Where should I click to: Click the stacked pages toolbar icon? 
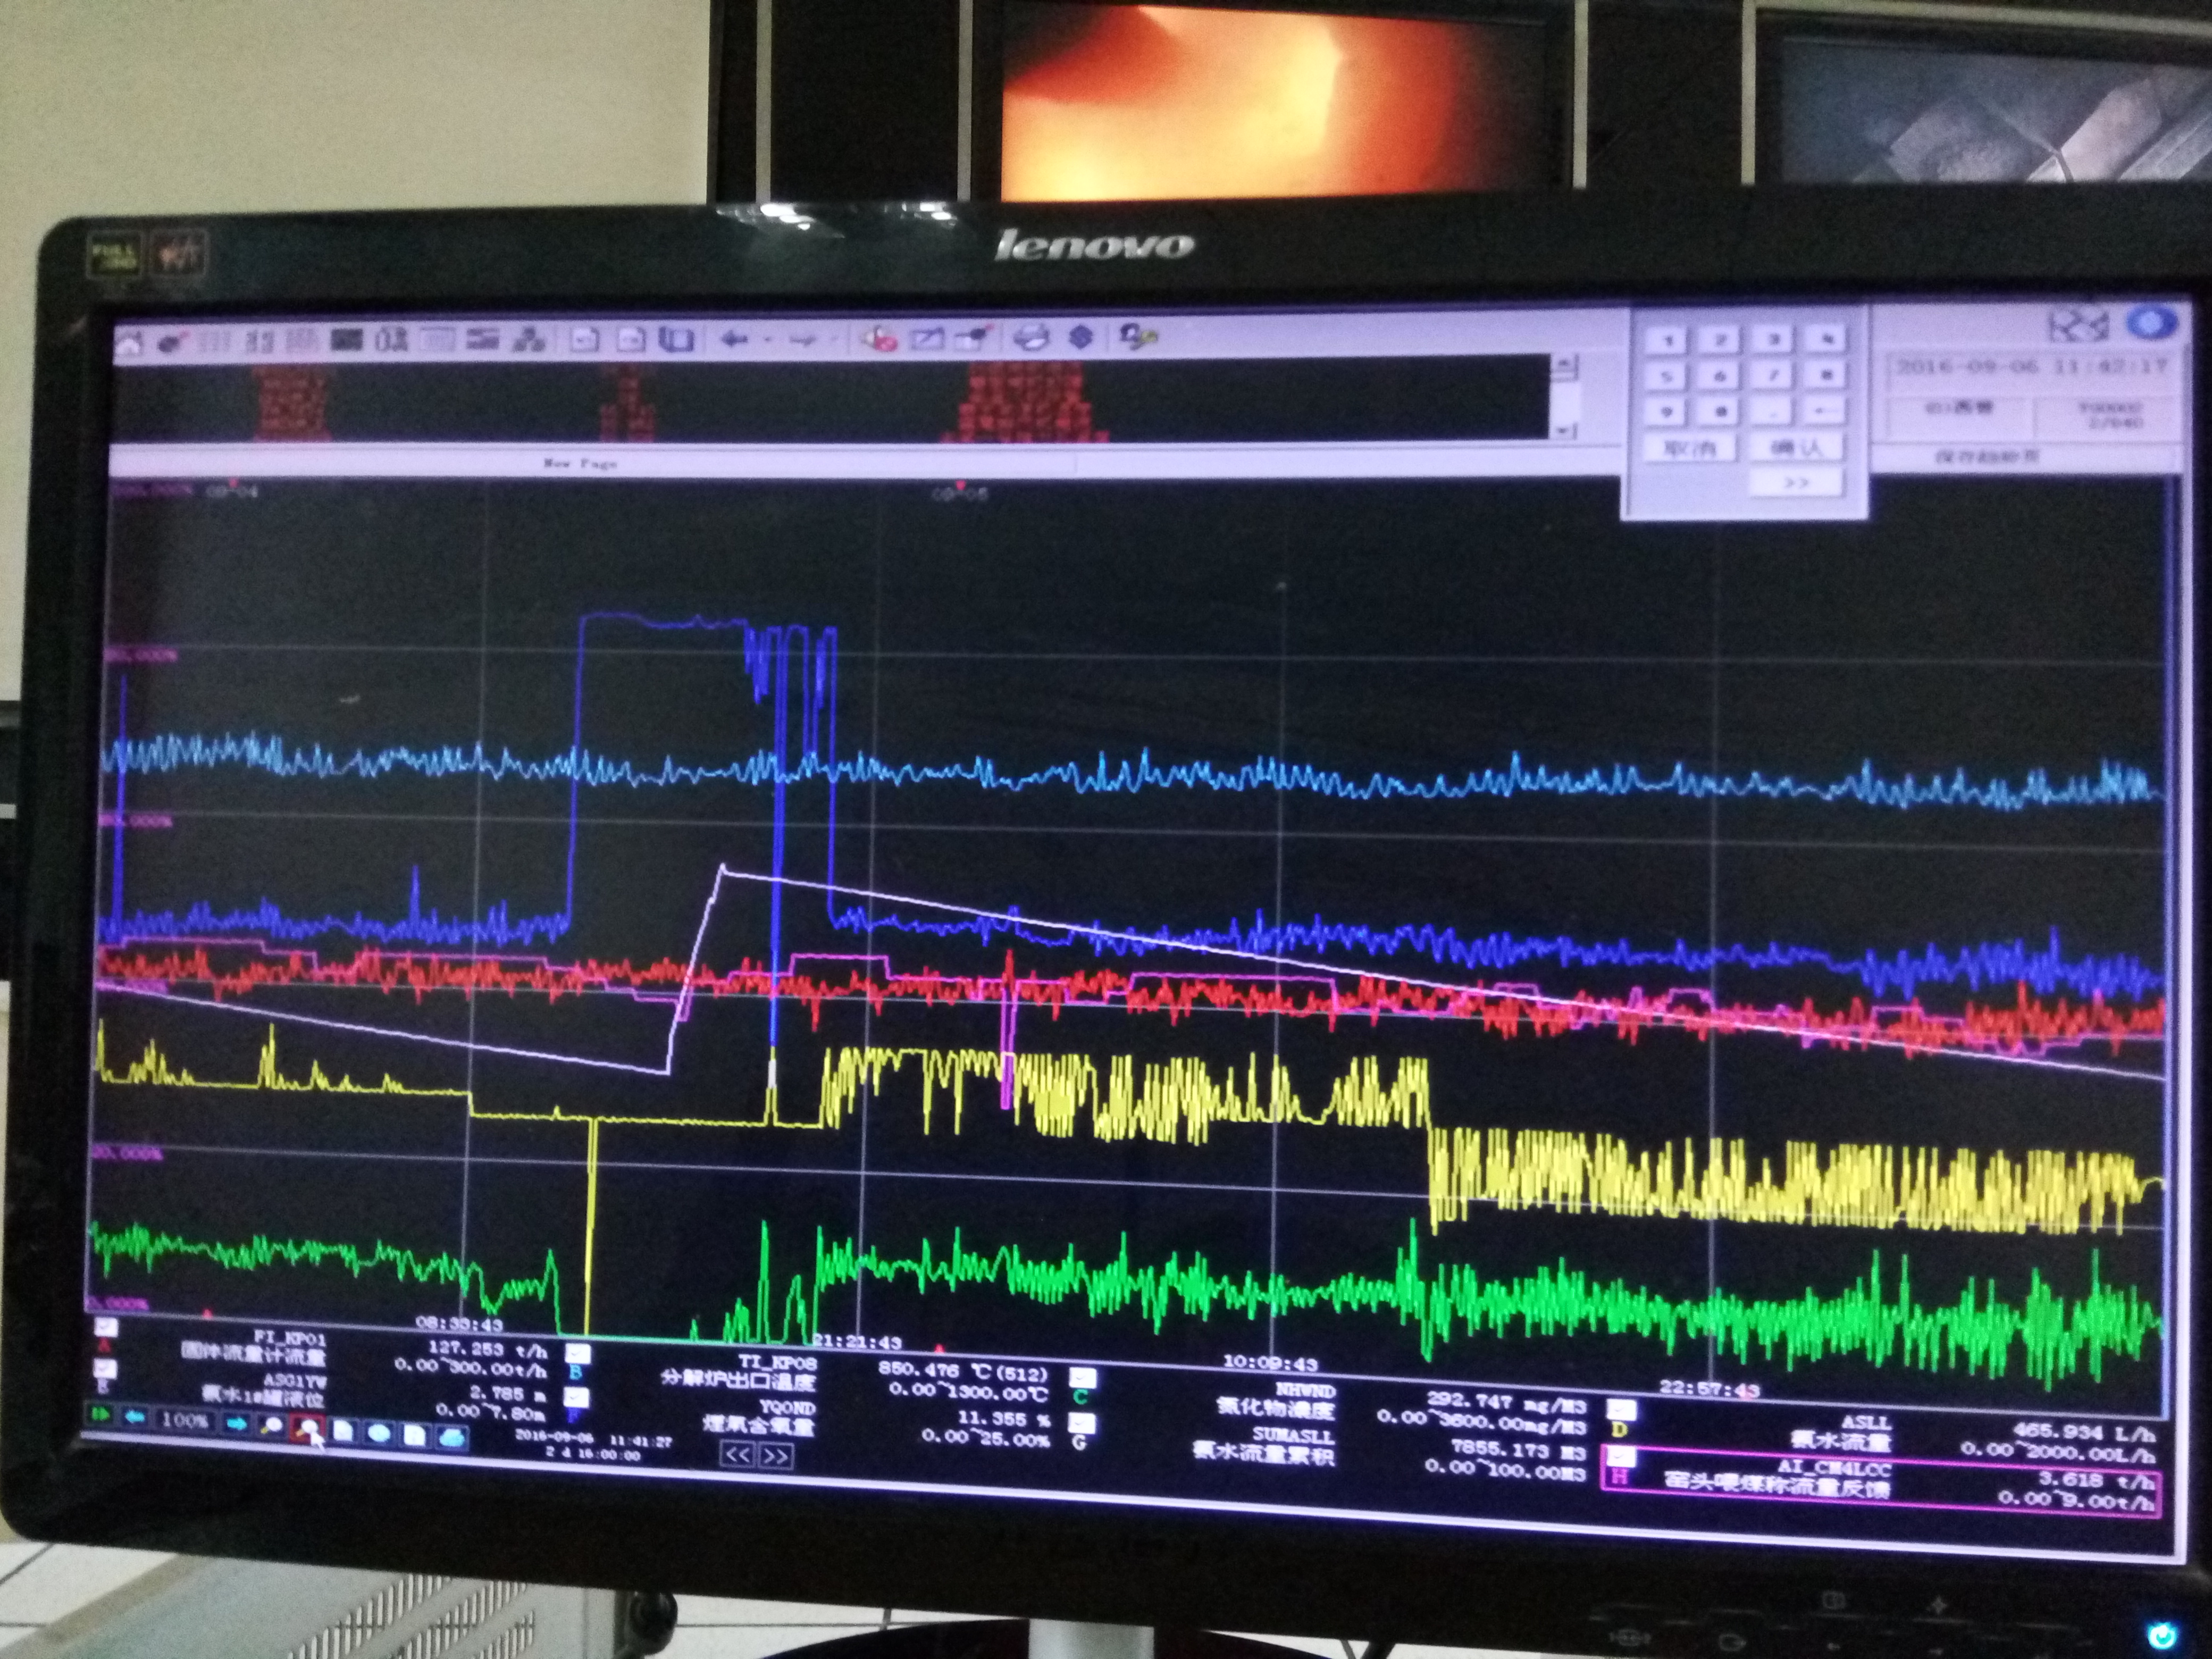[677, 340]
